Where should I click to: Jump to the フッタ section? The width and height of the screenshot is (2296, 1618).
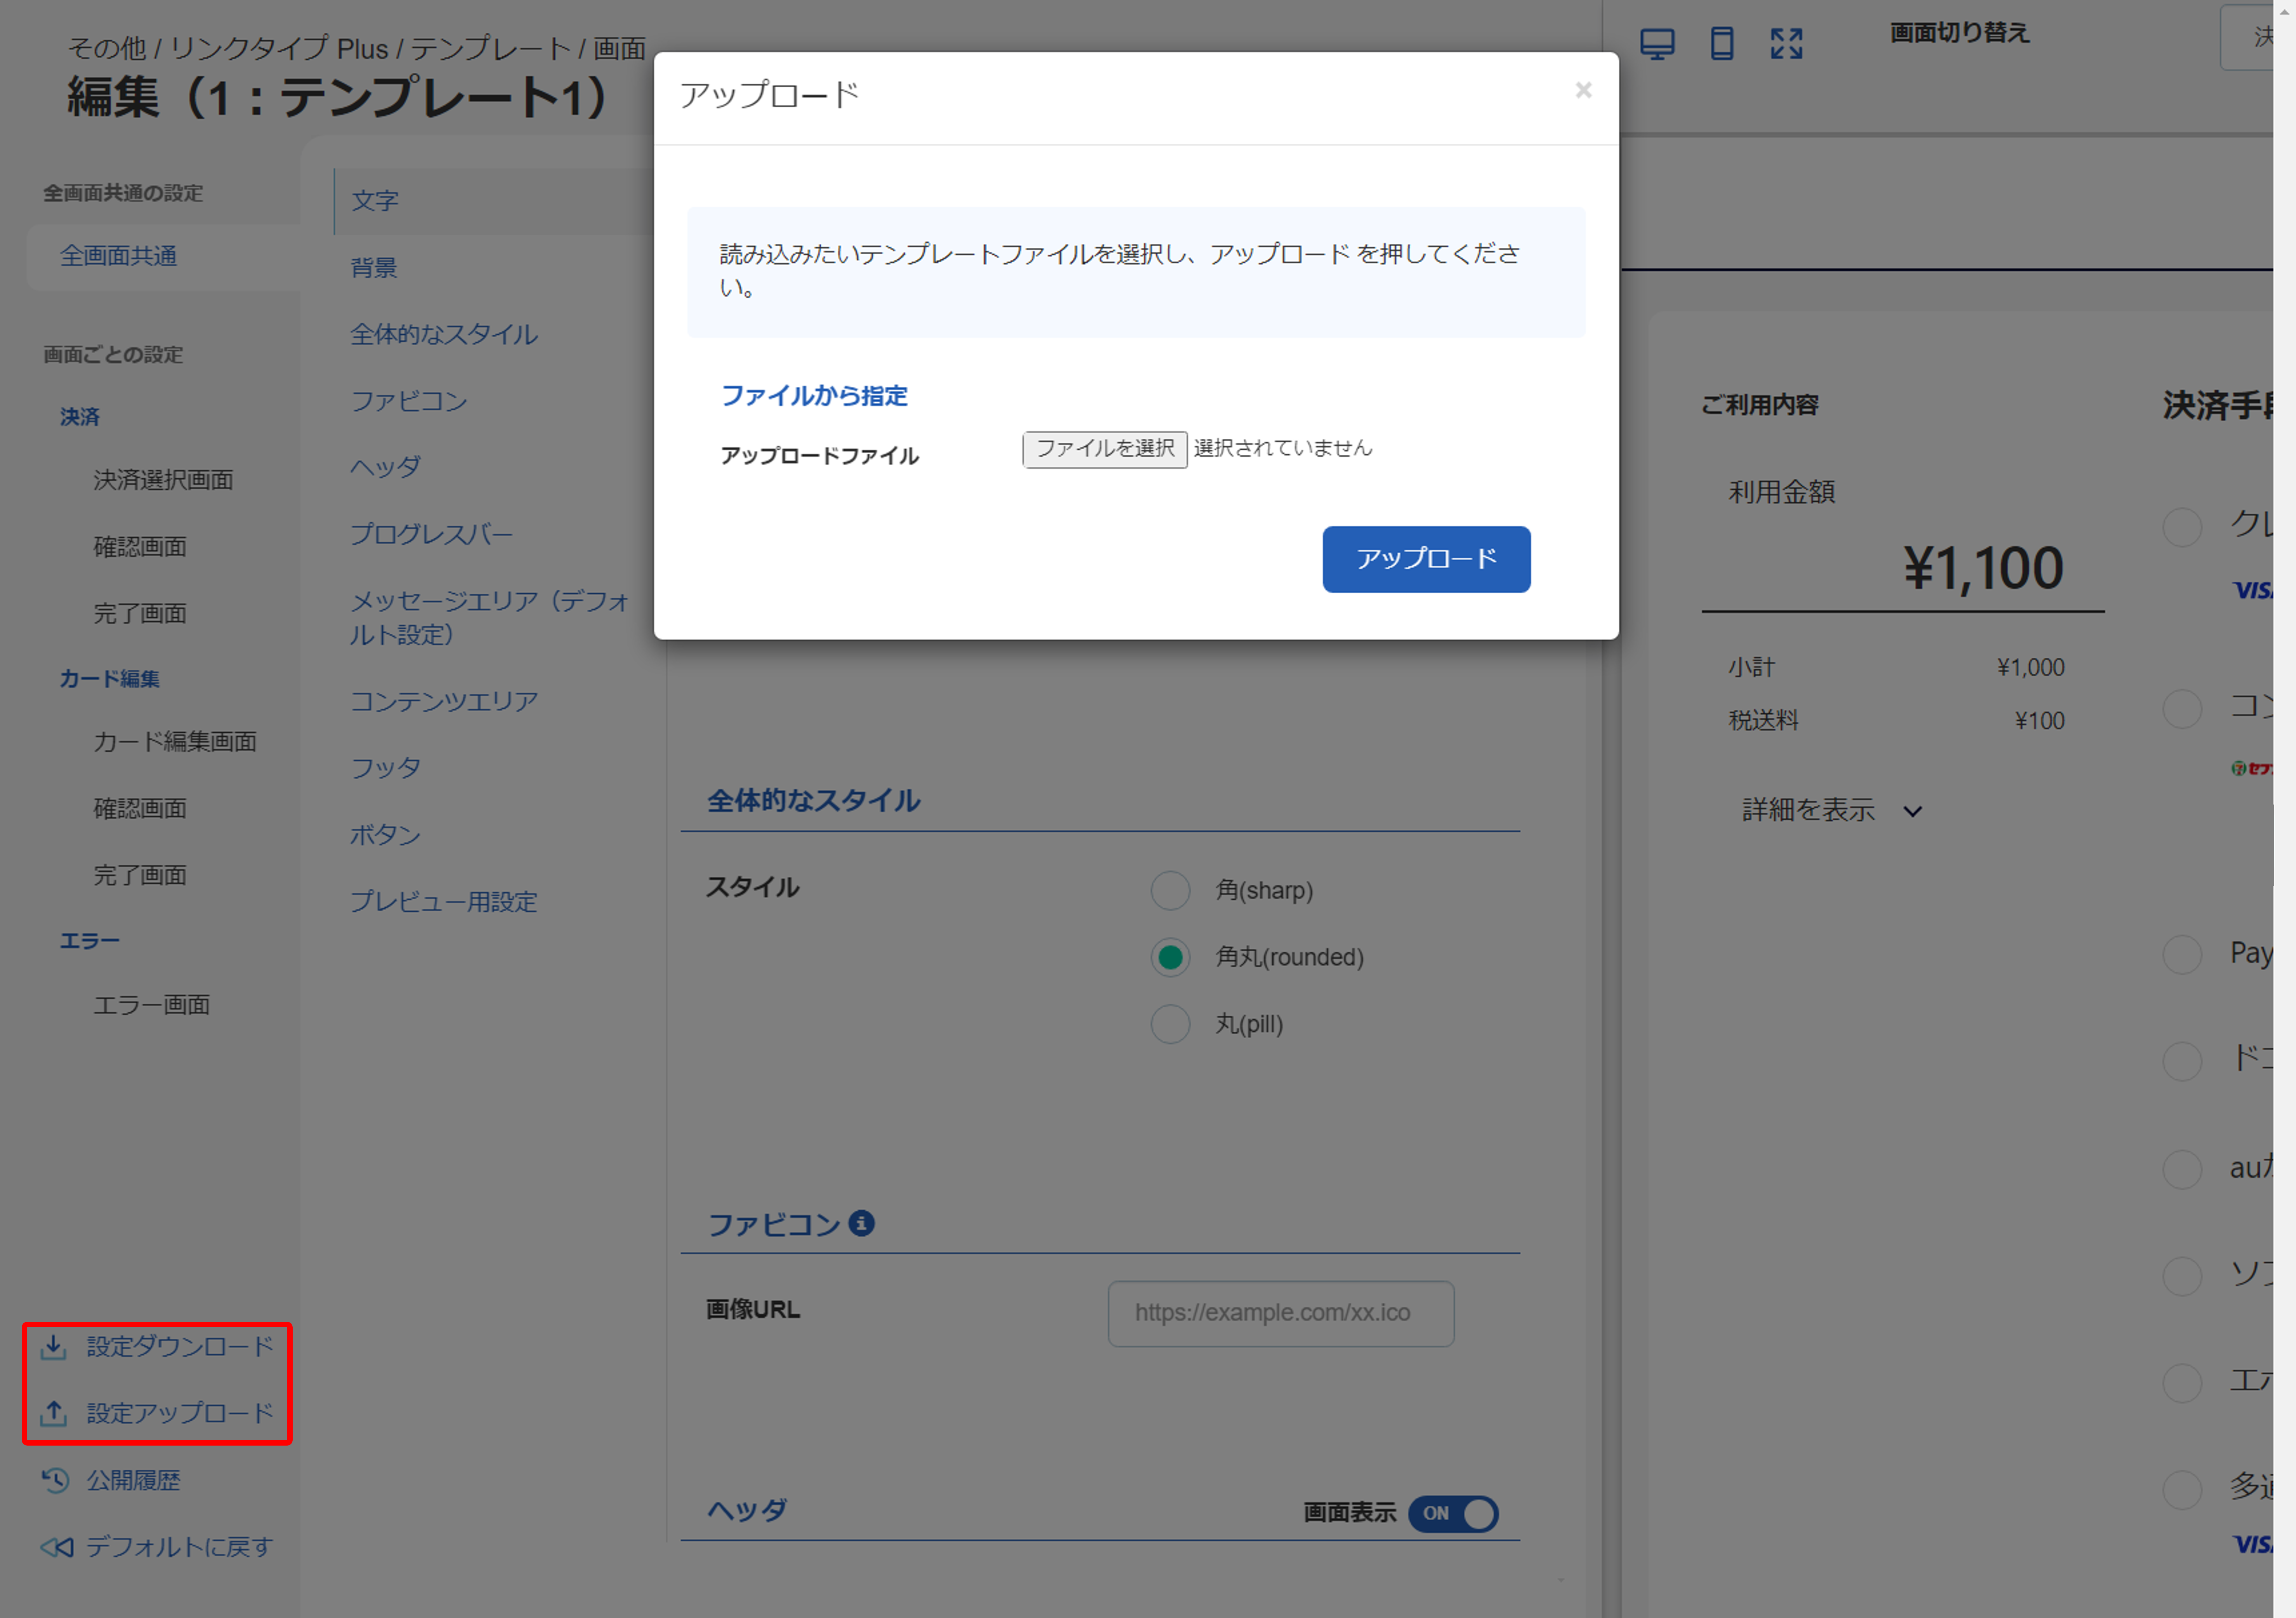click(x=386, y=768)
